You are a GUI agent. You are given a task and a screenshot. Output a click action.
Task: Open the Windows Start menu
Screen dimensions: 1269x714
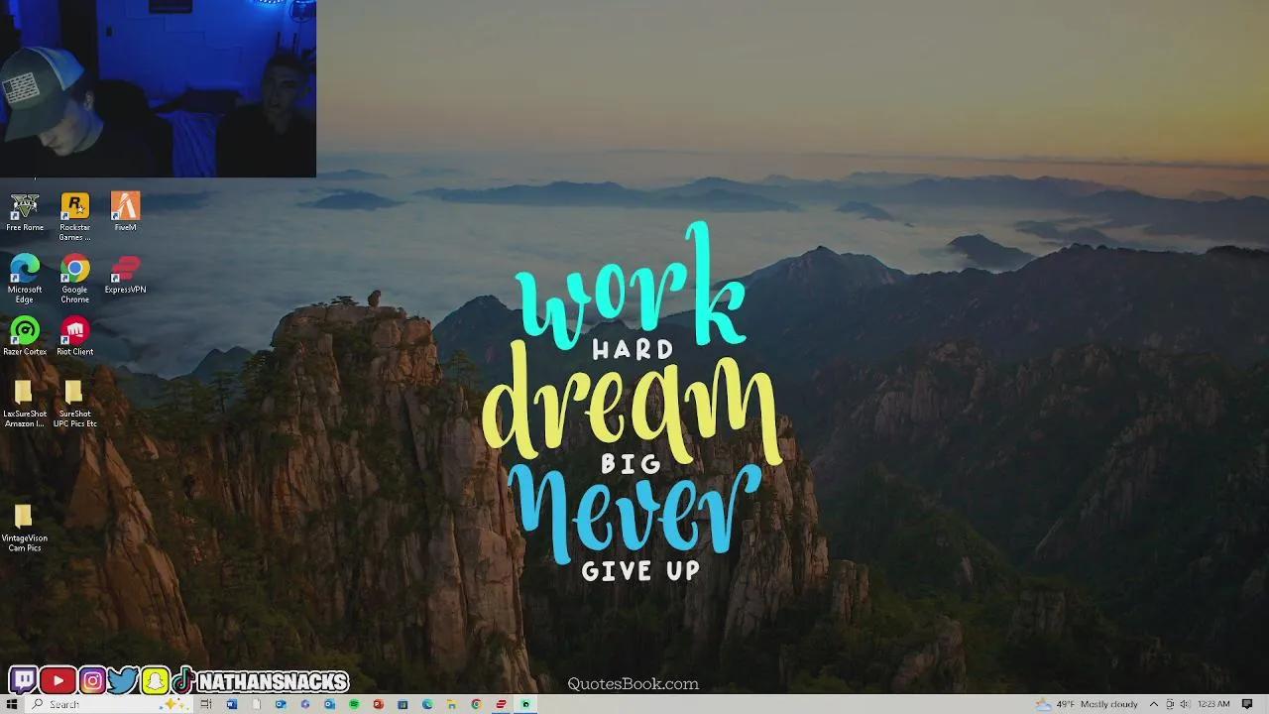(x=12, y=704)
